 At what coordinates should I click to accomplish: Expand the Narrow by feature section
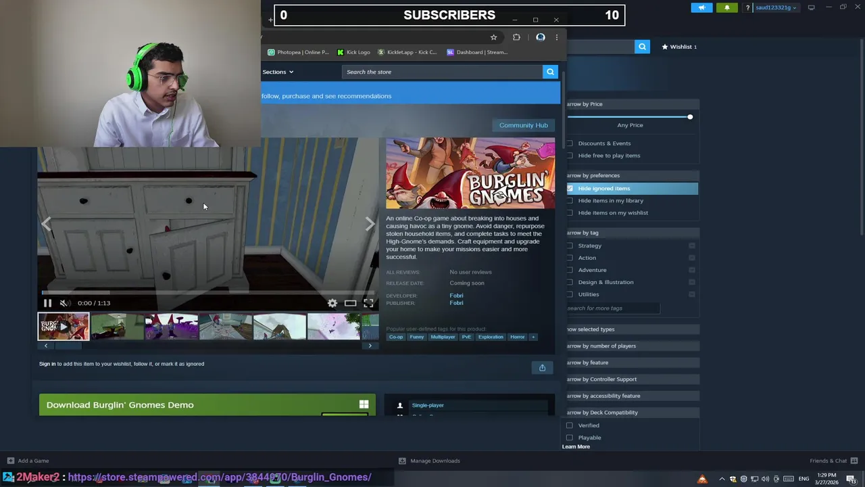click(x=632, y=363)
